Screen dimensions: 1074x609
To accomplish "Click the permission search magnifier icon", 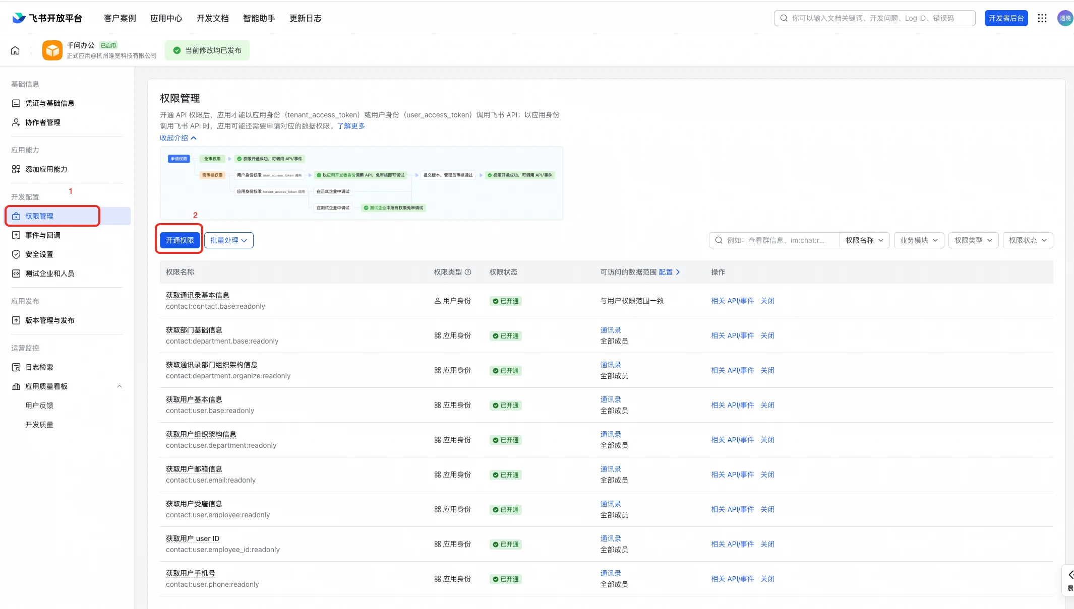I will pos(719,240).
